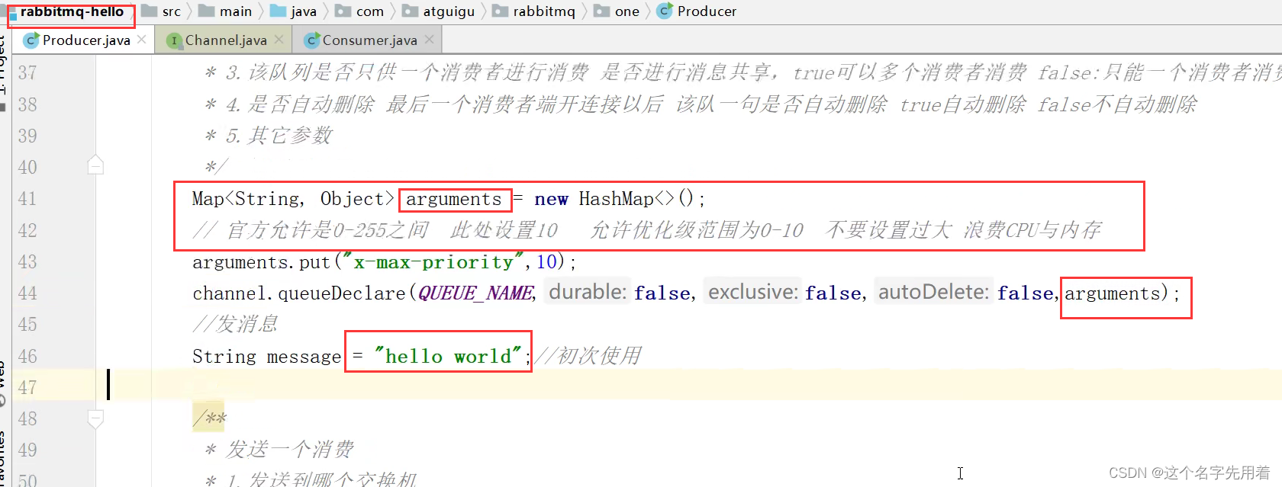Click the Channel.java interface icon
The height and width of the screenshot is (487, 1282).
[x=174, y=40]
